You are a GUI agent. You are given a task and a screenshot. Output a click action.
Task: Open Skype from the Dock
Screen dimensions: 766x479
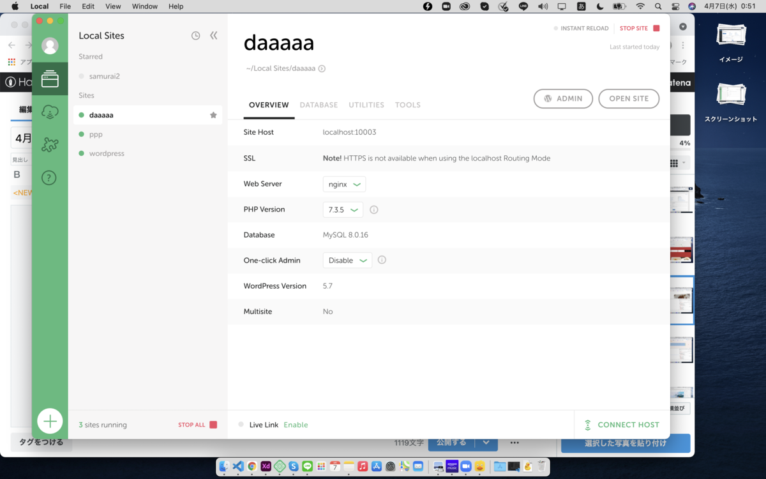pyautogui.click(x=294, y=467)
